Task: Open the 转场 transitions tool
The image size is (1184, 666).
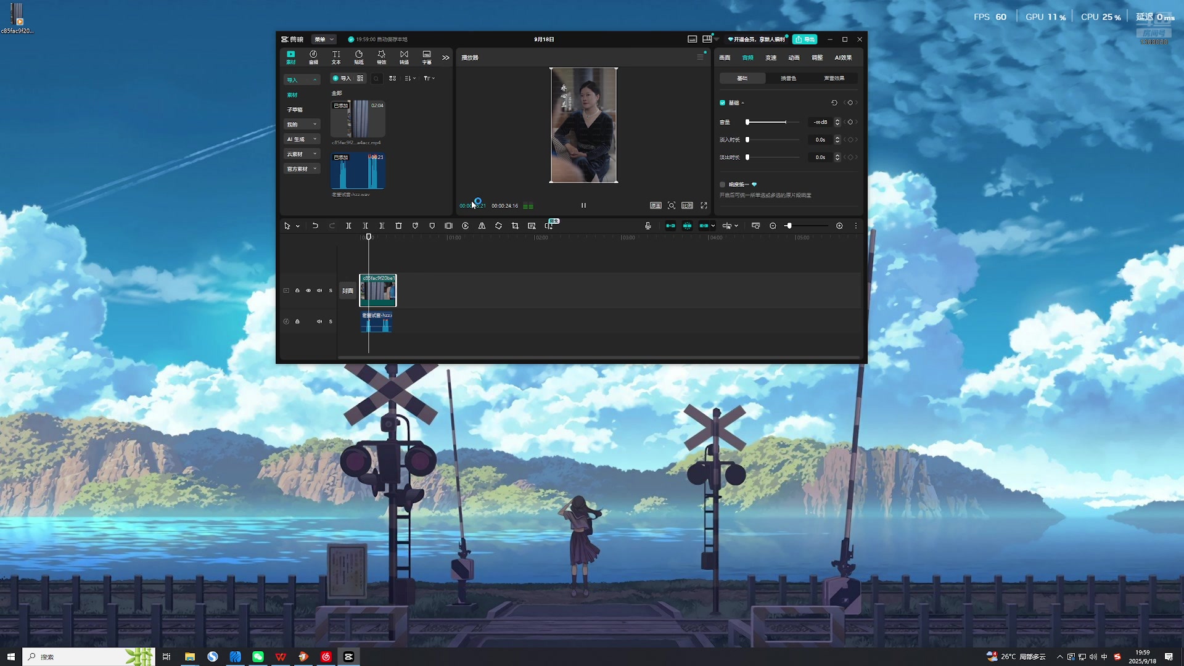Action: pyautogui.click(x=404, y=57)
